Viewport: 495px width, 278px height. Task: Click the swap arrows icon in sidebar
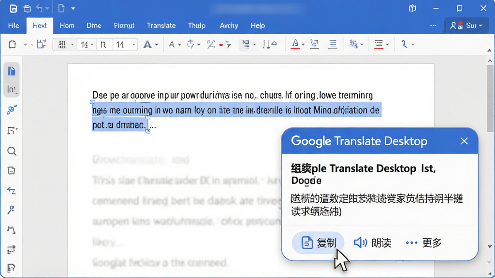pyautogui.click(x=12, y=191)
